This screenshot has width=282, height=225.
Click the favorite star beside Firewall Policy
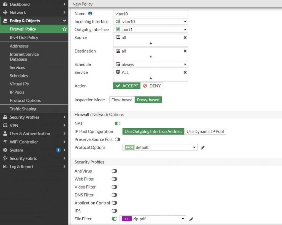[x=64, y=29]
